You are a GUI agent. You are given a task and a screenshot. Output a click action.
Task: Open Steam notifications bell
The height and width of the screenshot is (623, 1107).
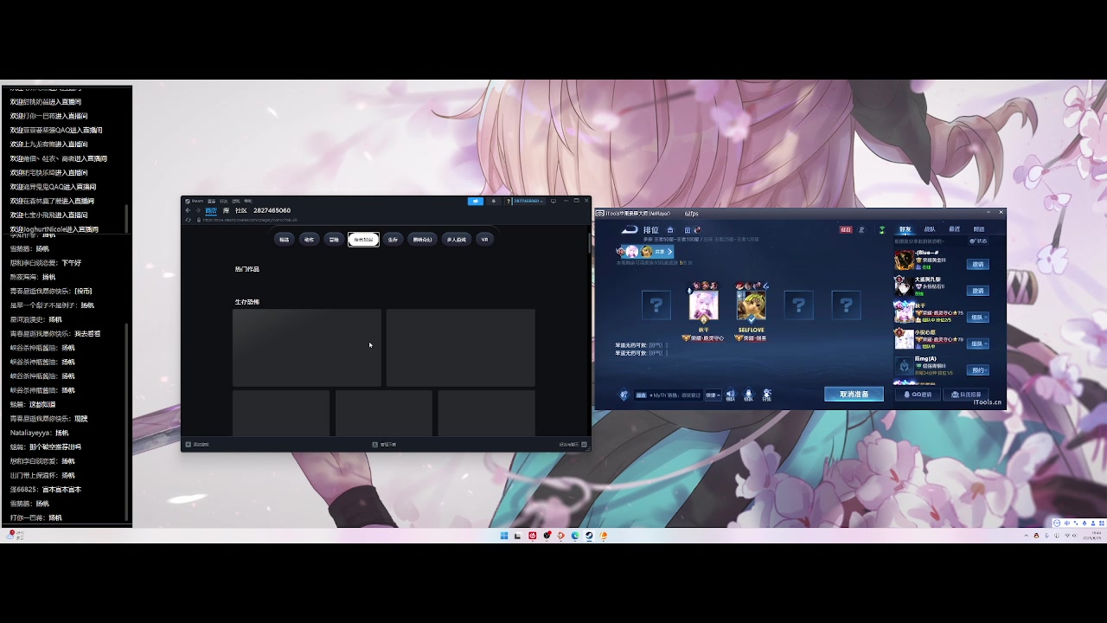tap(494, 201)
